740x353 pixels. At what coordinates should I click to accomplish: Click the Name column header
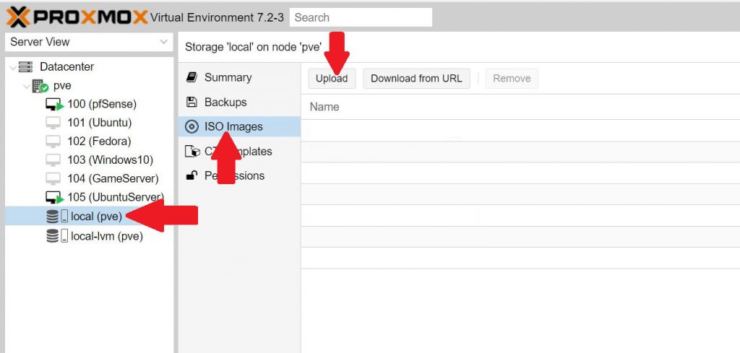(x=324, y=107)
